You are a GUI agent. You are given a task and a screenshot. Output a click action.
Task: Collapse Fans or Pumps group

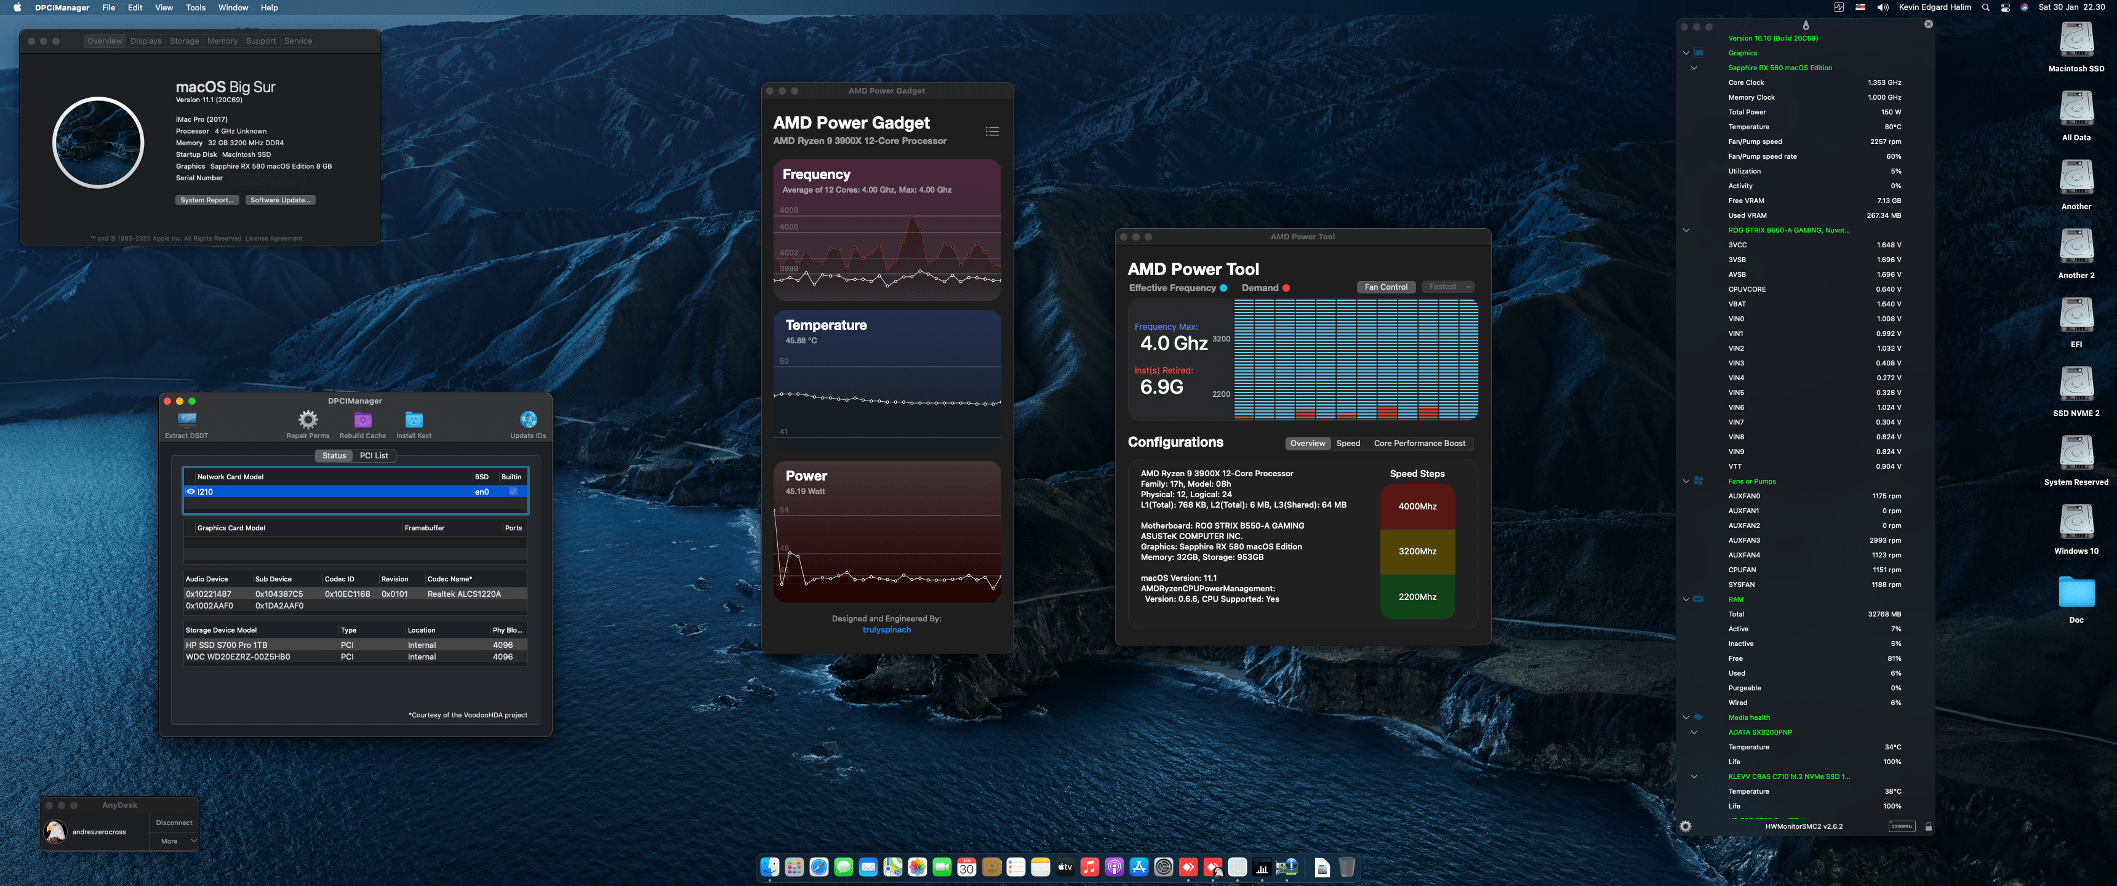click(1686, 481)
